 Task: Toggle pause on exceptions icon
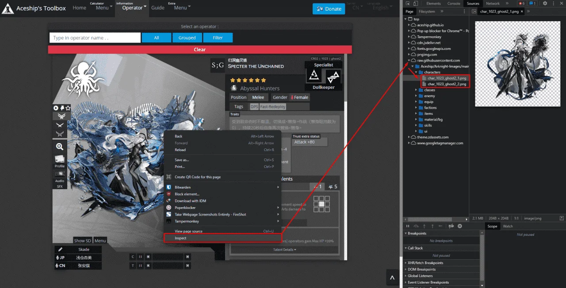(x=460, y=226)
